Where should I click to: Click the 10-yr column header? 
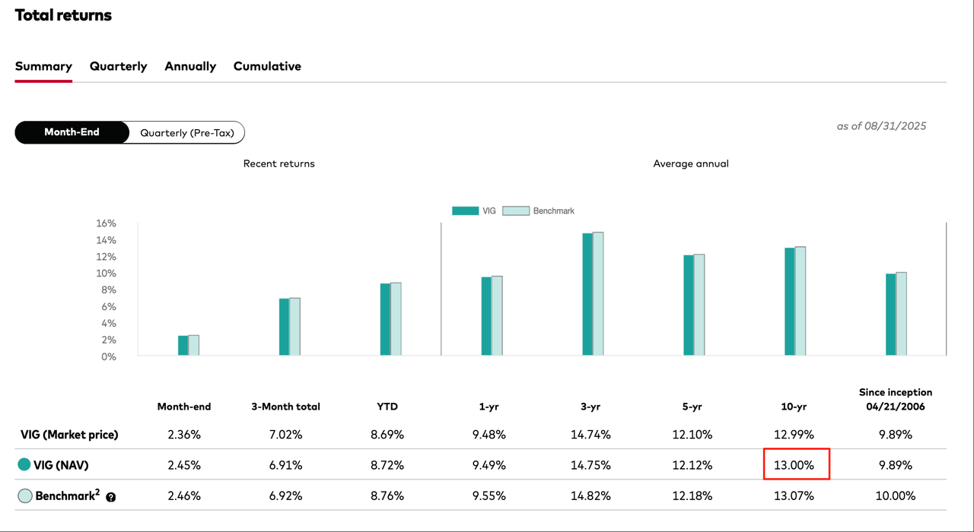tap(794, 407)
